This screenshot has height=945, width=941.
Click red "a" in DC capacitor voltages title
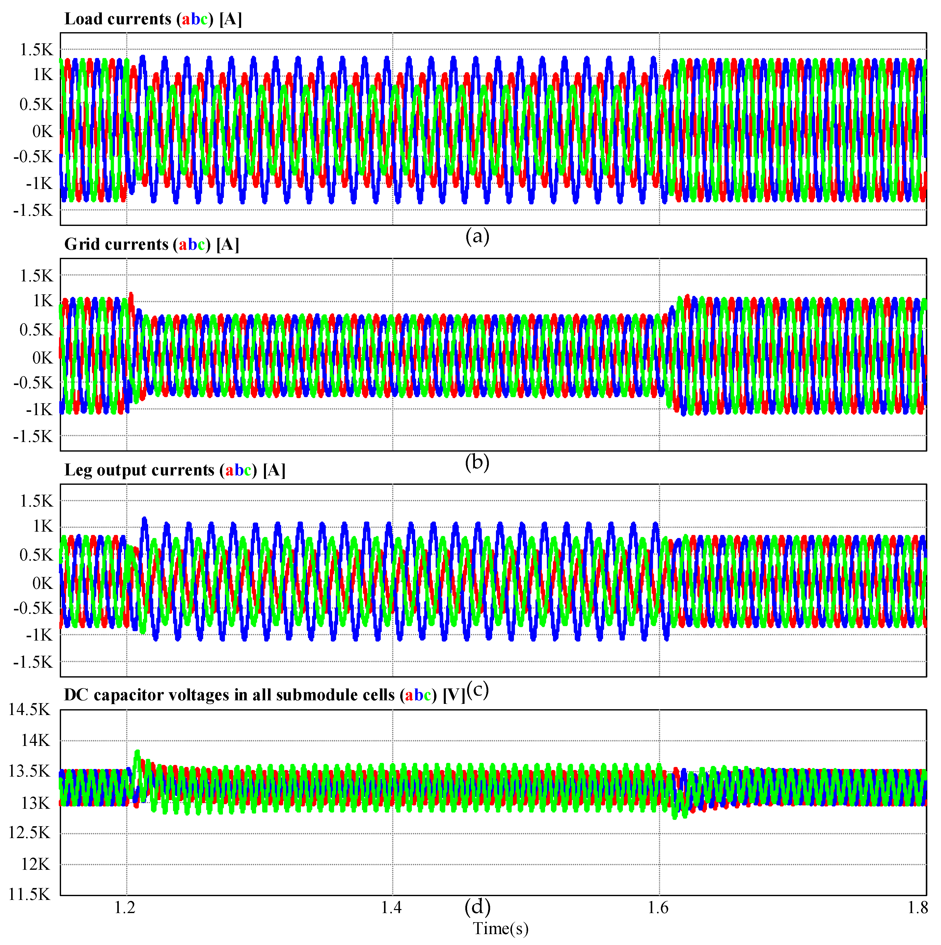(409, 696)
